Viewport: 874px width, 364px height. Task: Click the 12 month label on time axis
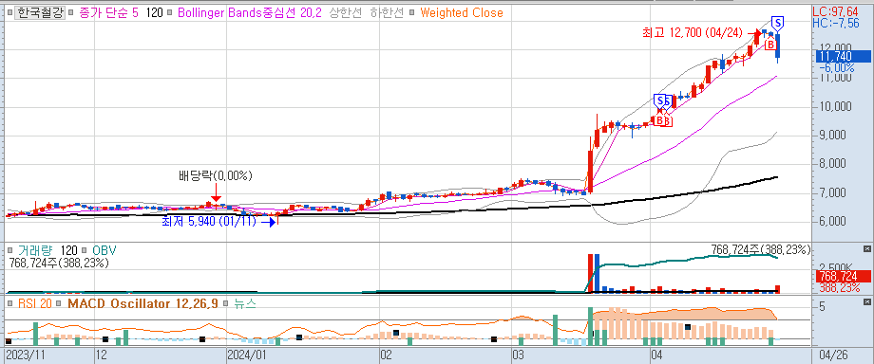coord(102,355)
